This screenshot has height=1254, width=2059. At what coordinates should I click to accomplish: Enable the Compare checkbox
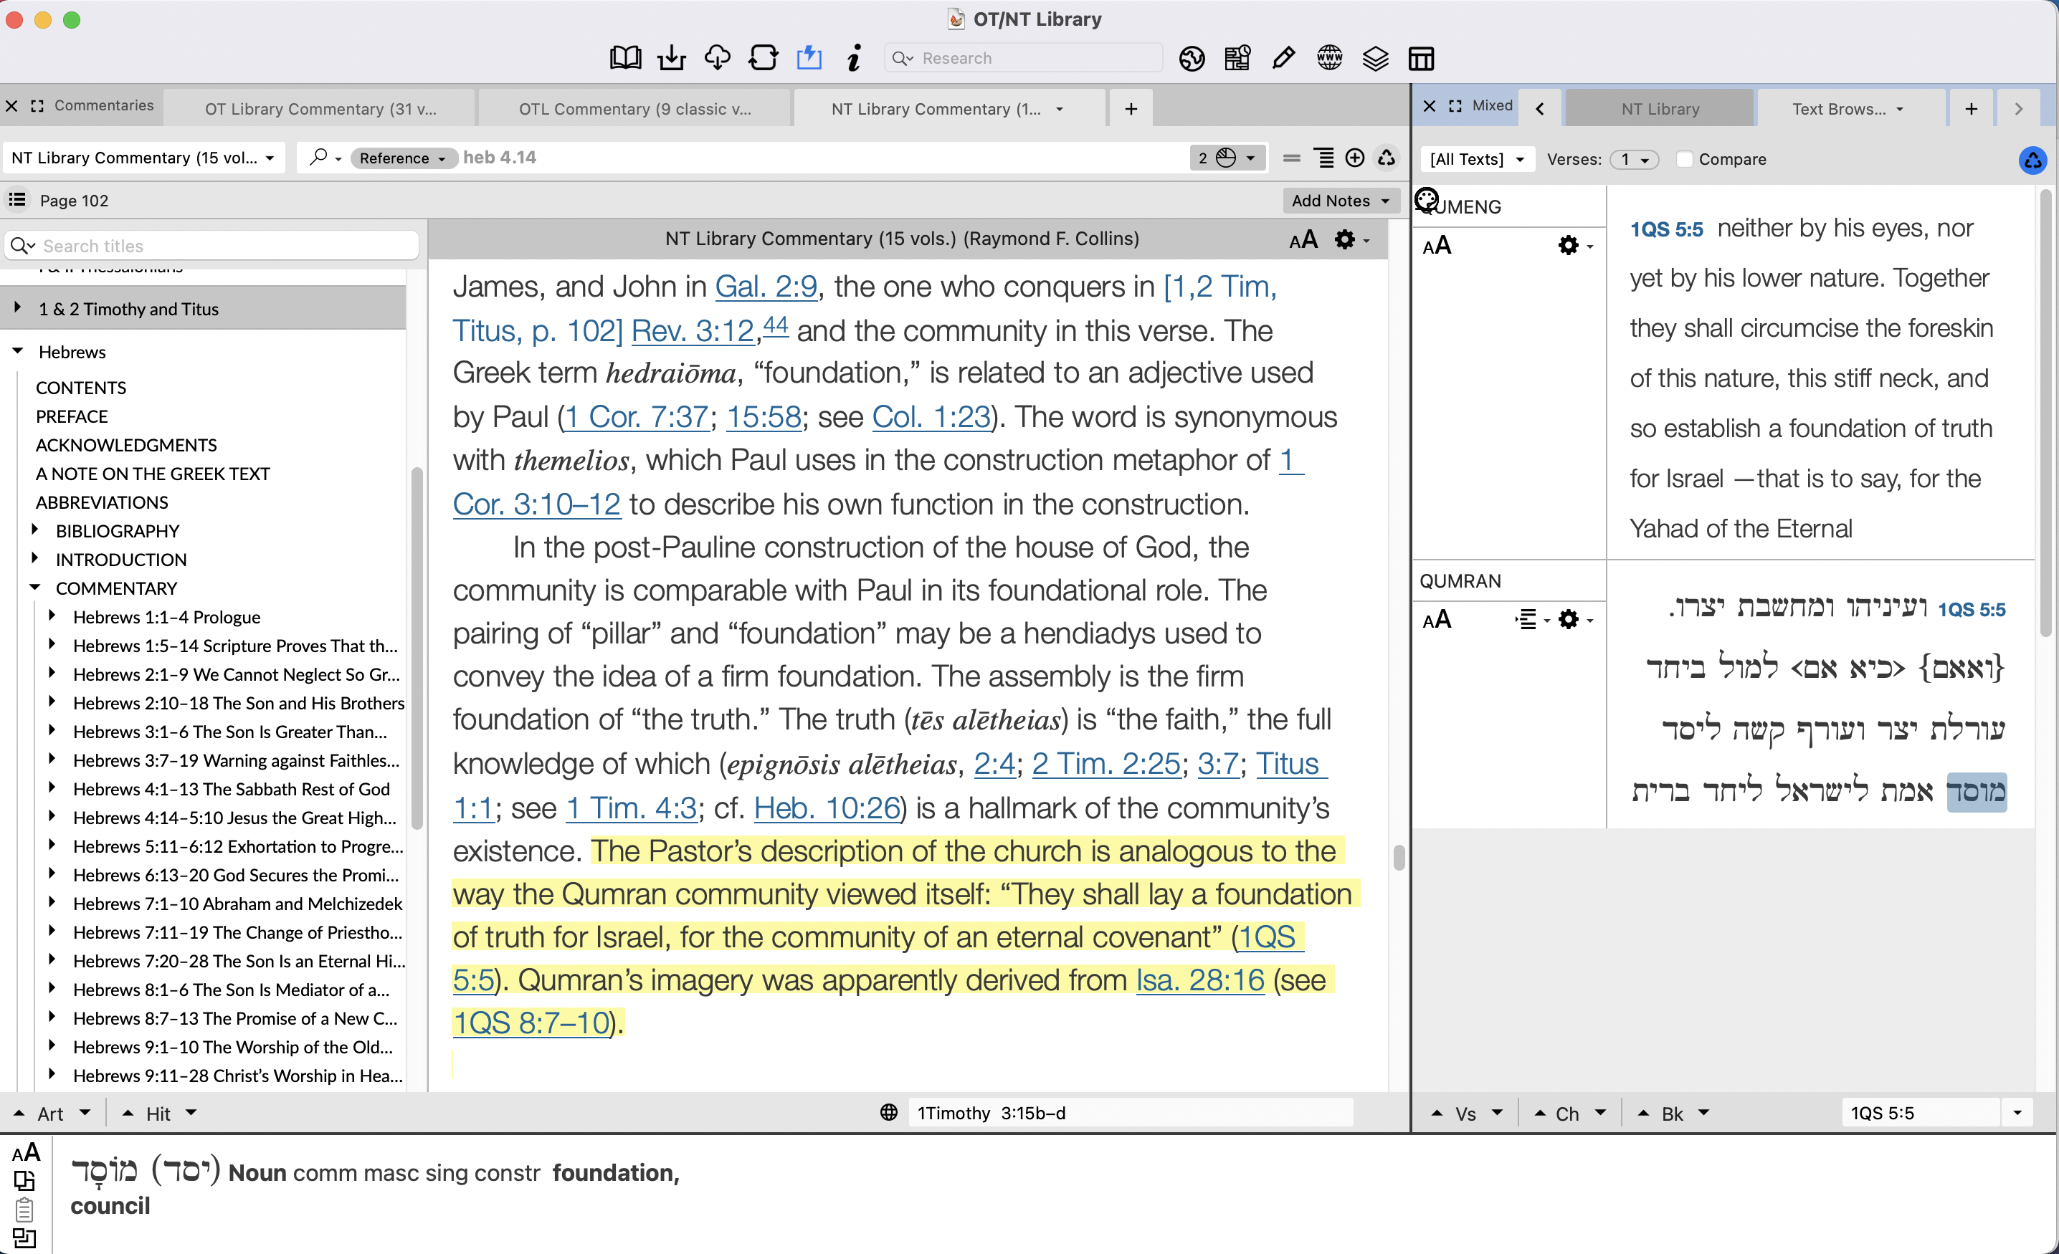[1686, 159]
